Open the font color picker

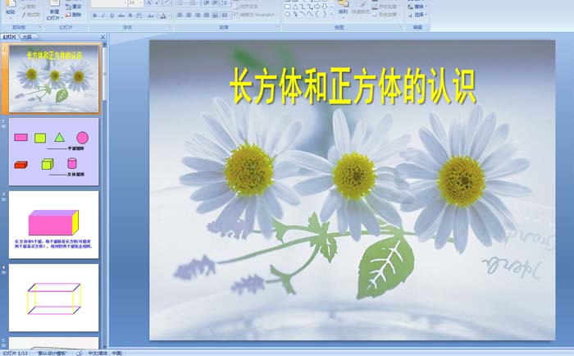tap(166, 15)
